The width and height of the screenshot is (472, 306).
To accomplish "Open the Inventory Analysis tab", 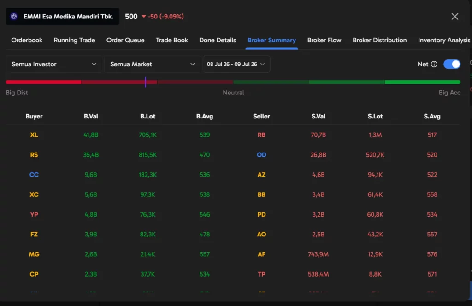I will tap(444, 40).
